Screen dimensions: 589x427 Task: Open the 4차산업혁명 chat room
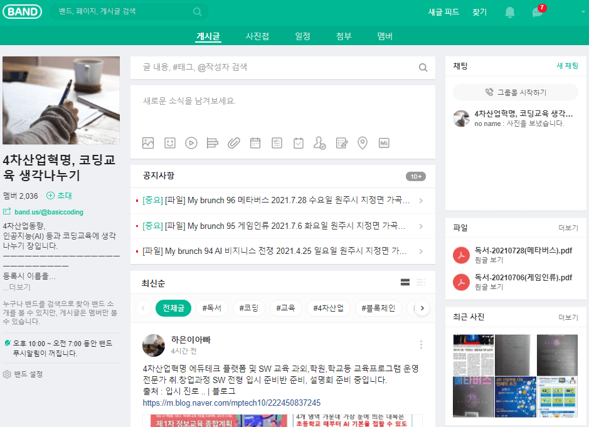pyautogui.click(x=516, y=119)
